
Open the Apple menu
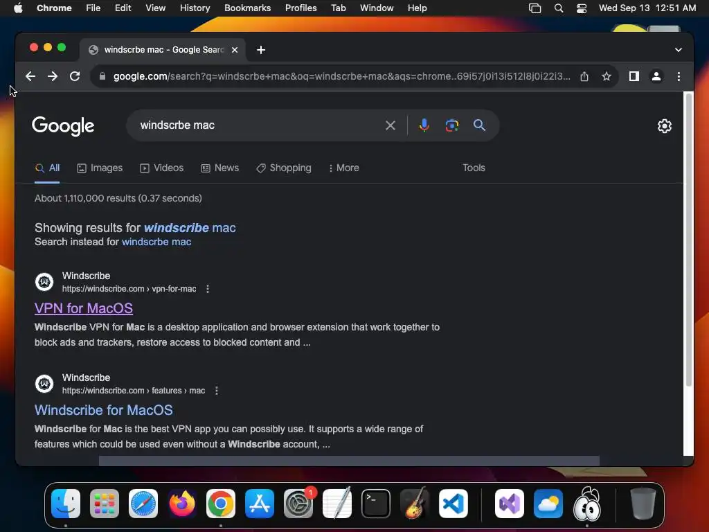point(18,8)
